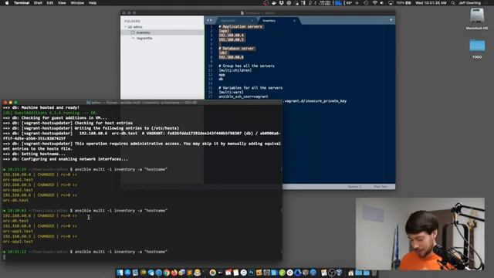Open VirtualBox from the Dock
494x278 pixels.
tap(340, 273)
